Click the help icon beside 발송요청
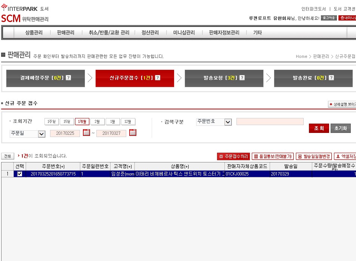356x261 pixels. point(242,78)
